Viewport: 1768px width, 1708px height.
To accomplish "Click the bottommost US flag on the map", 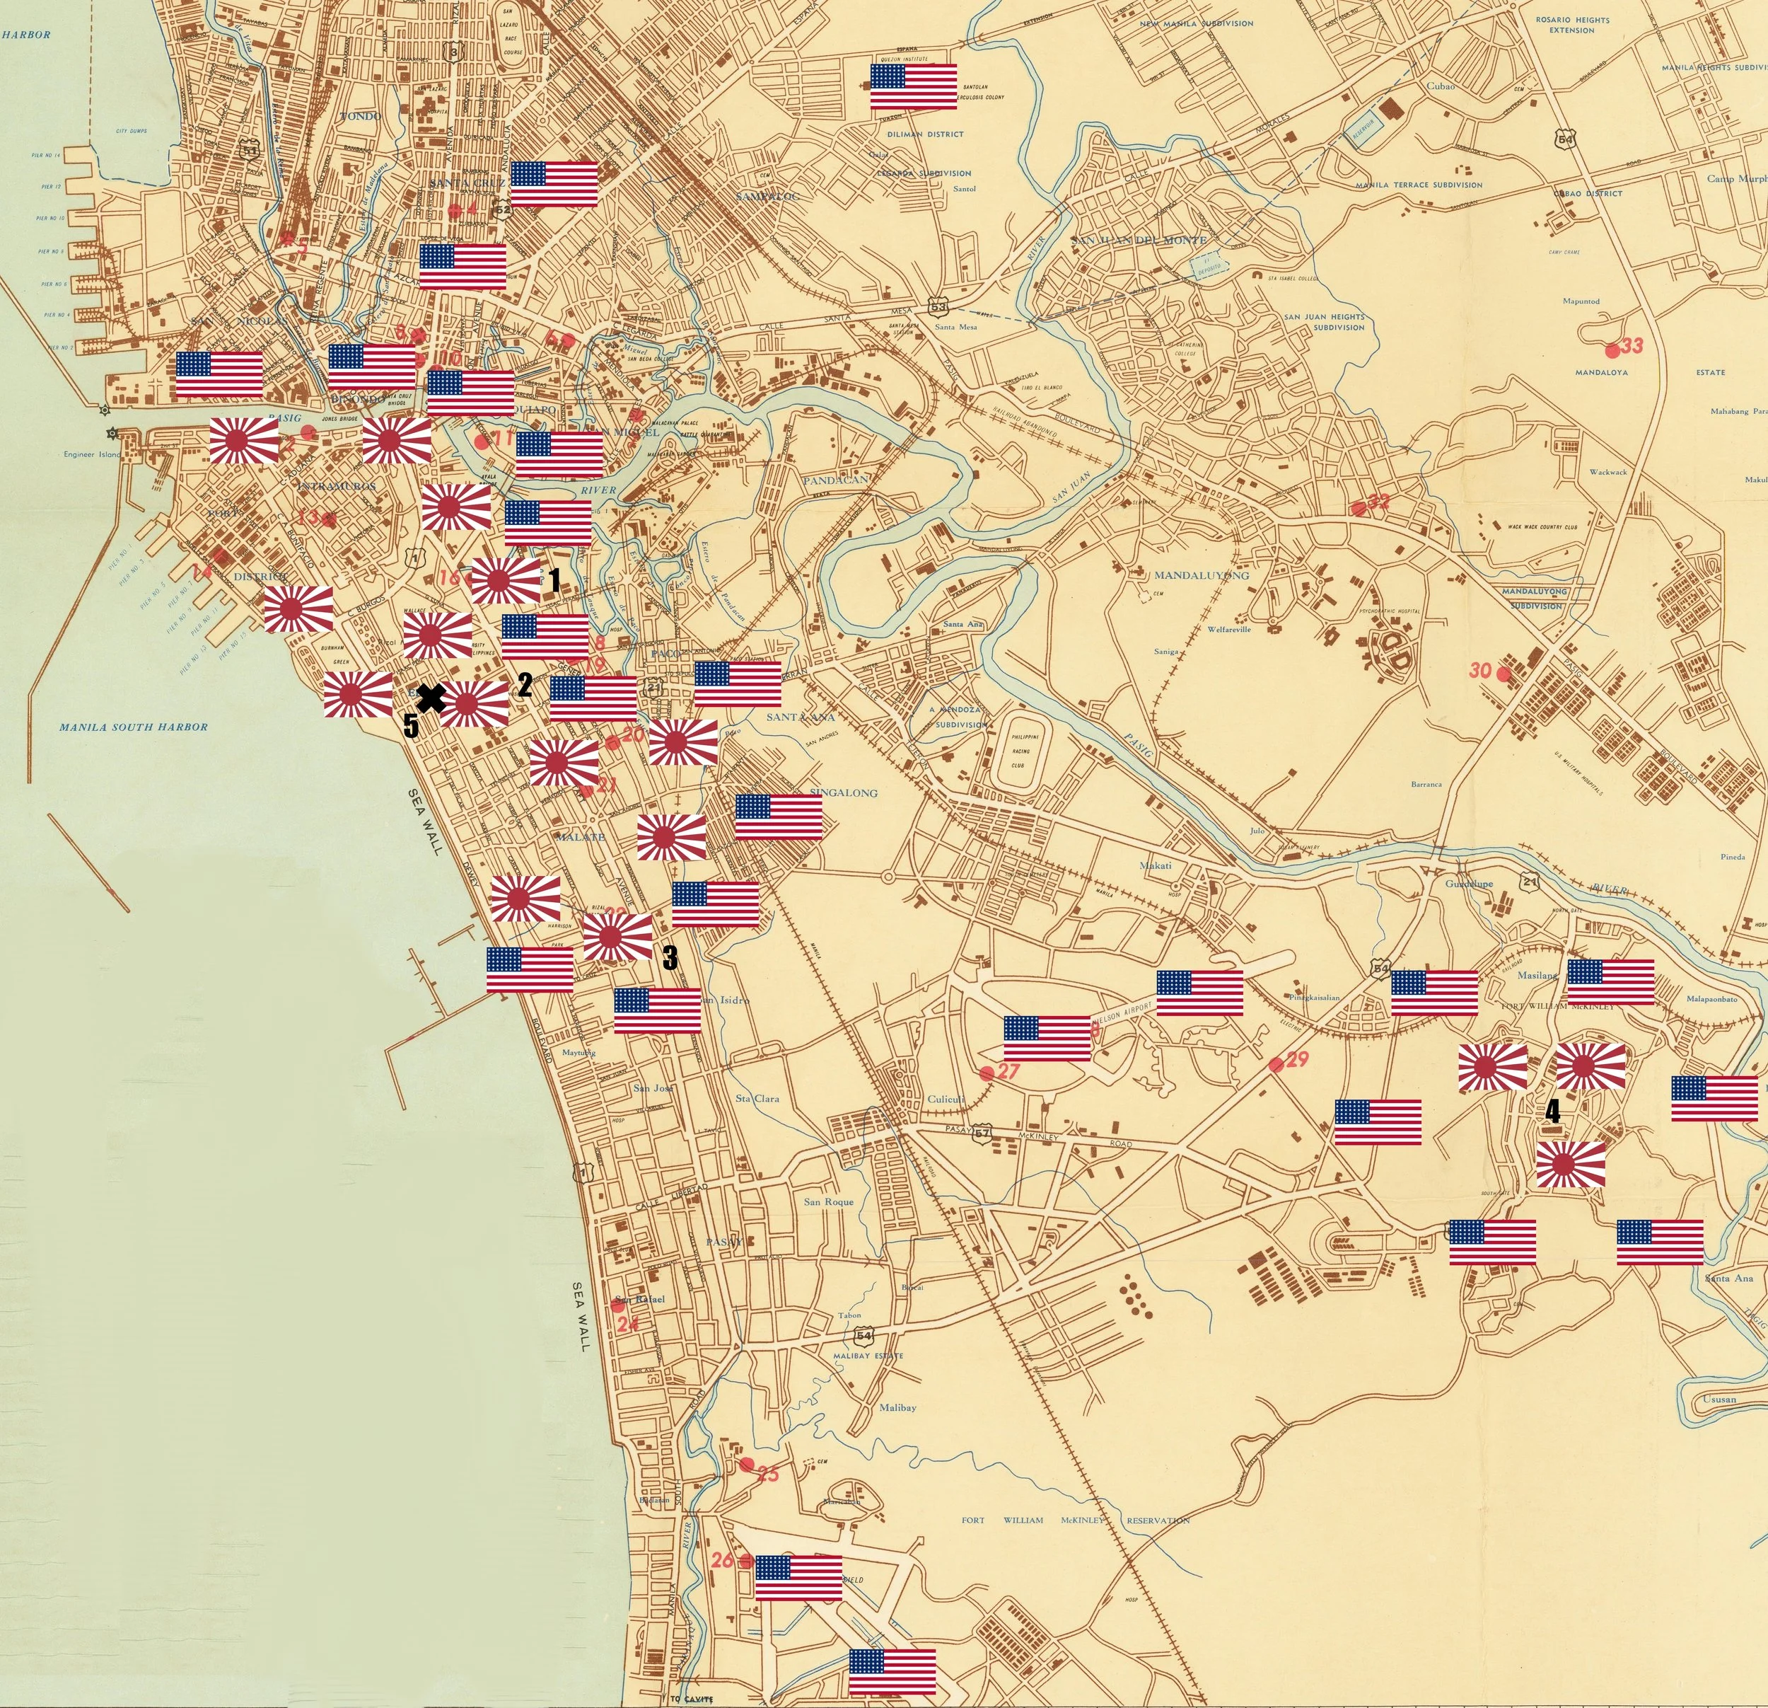I will tap(892, 1671).
